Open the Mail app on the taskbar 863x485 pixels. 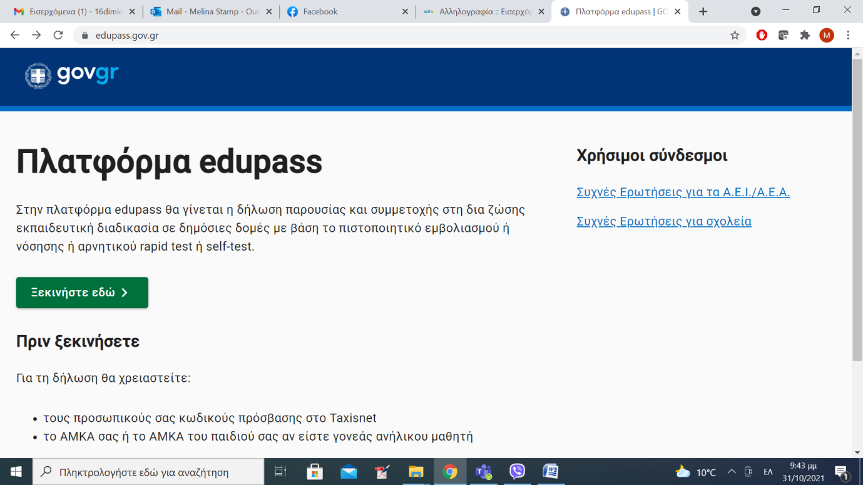coord(349,472)
